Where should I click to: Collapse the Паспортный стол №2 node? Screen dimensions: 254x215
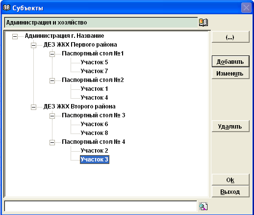[x=52, y=81]
